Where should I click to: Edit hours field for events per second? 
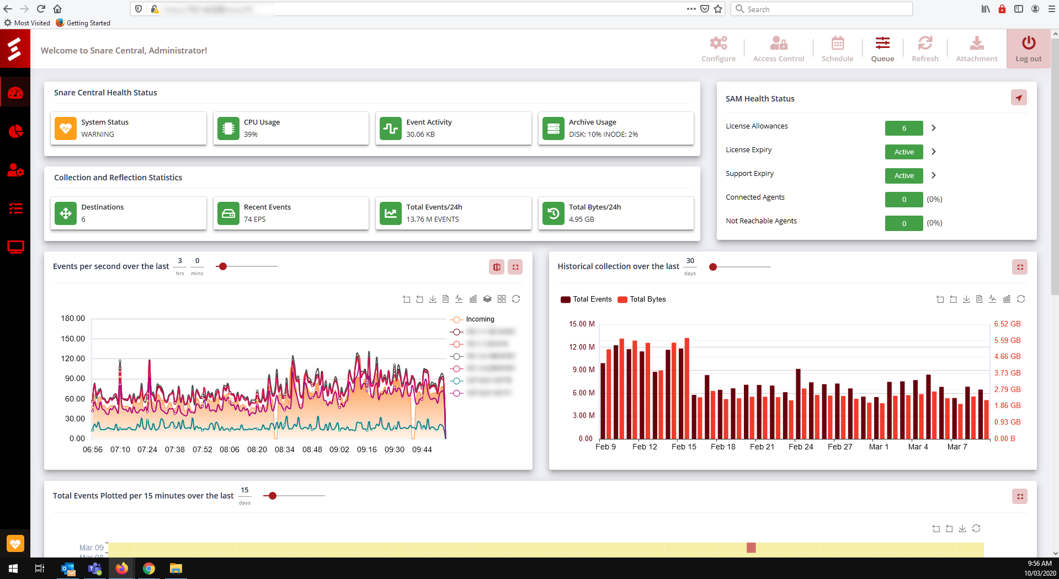[180, 261]
